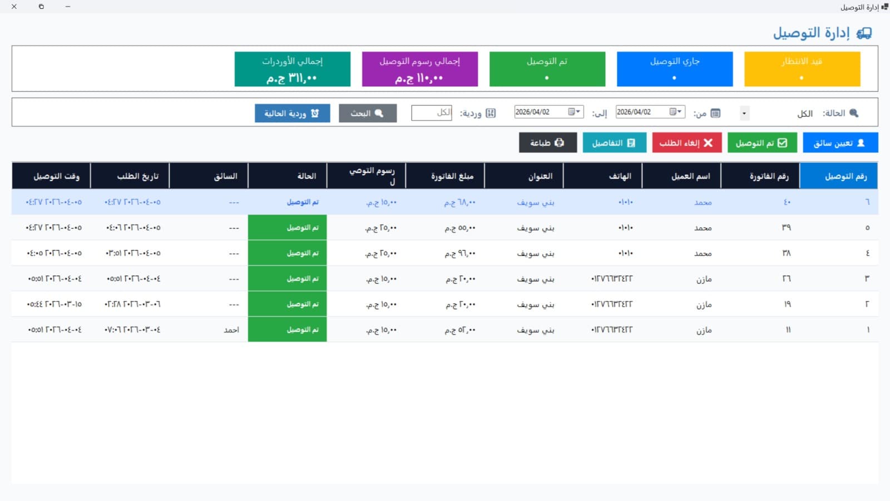Sort by وقت التوصيل column header
890x501 pixels.
click(51, 176)
